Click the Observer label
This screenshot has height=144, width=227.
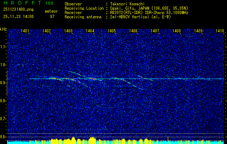pos(73,4)
